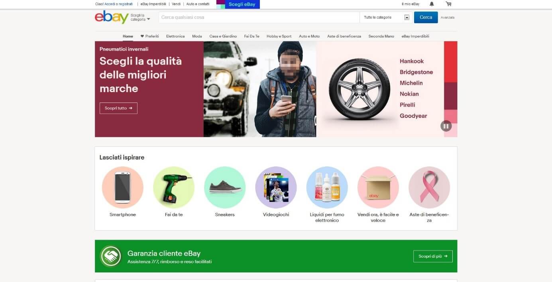Click the Pirelli brand name
The image size is (552, 282).
(x=407, y=105)
